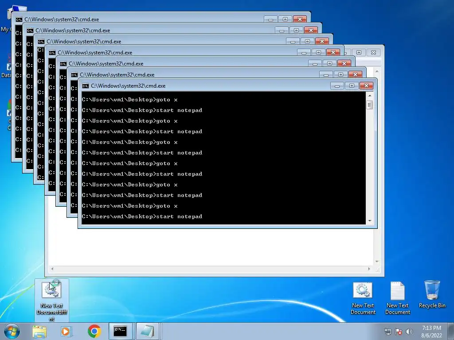Click the 7:13 PM taskbar clock
Viewport: 454px width, 340px height.
[x=431, y=331]
